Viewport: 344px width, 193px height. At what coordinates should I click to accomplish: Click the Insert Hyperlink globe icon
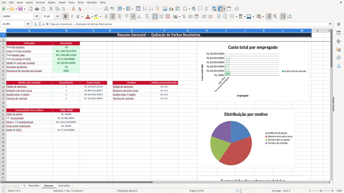point(194,9)
